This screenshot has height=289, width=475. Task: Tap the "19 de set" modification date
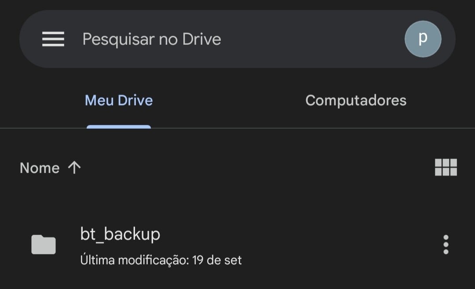pos(217,260)
